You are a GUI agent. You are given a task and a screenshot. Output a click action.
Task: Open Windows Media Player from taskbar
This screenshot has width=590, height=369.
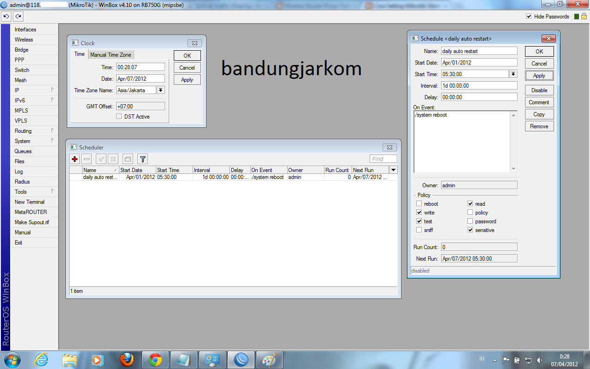pos(97,360)
